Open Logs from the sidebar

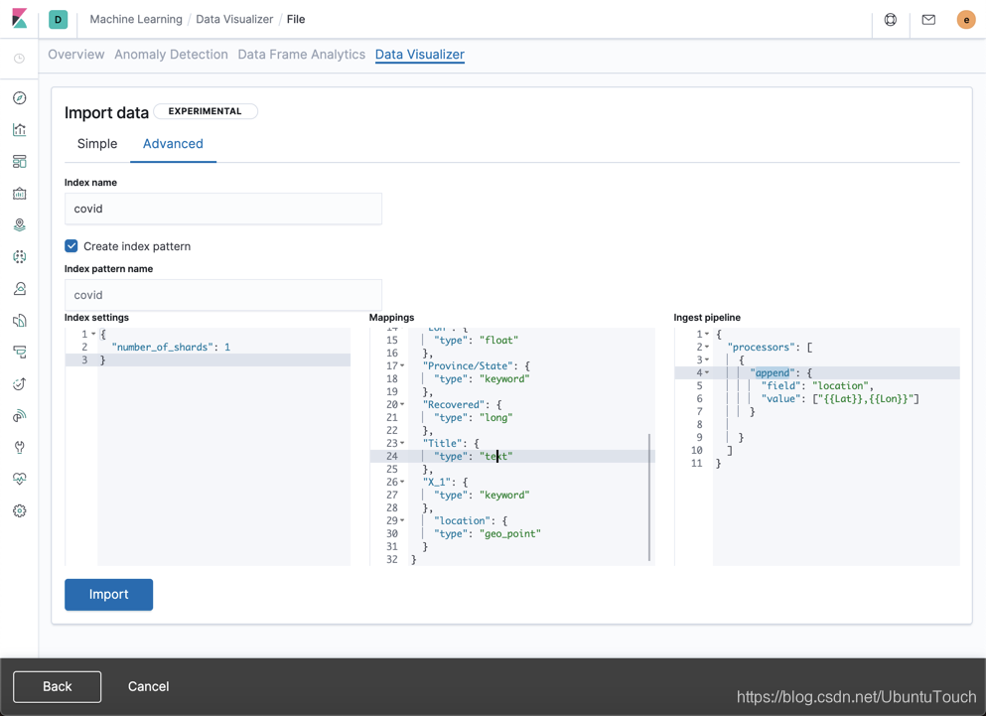20,320
